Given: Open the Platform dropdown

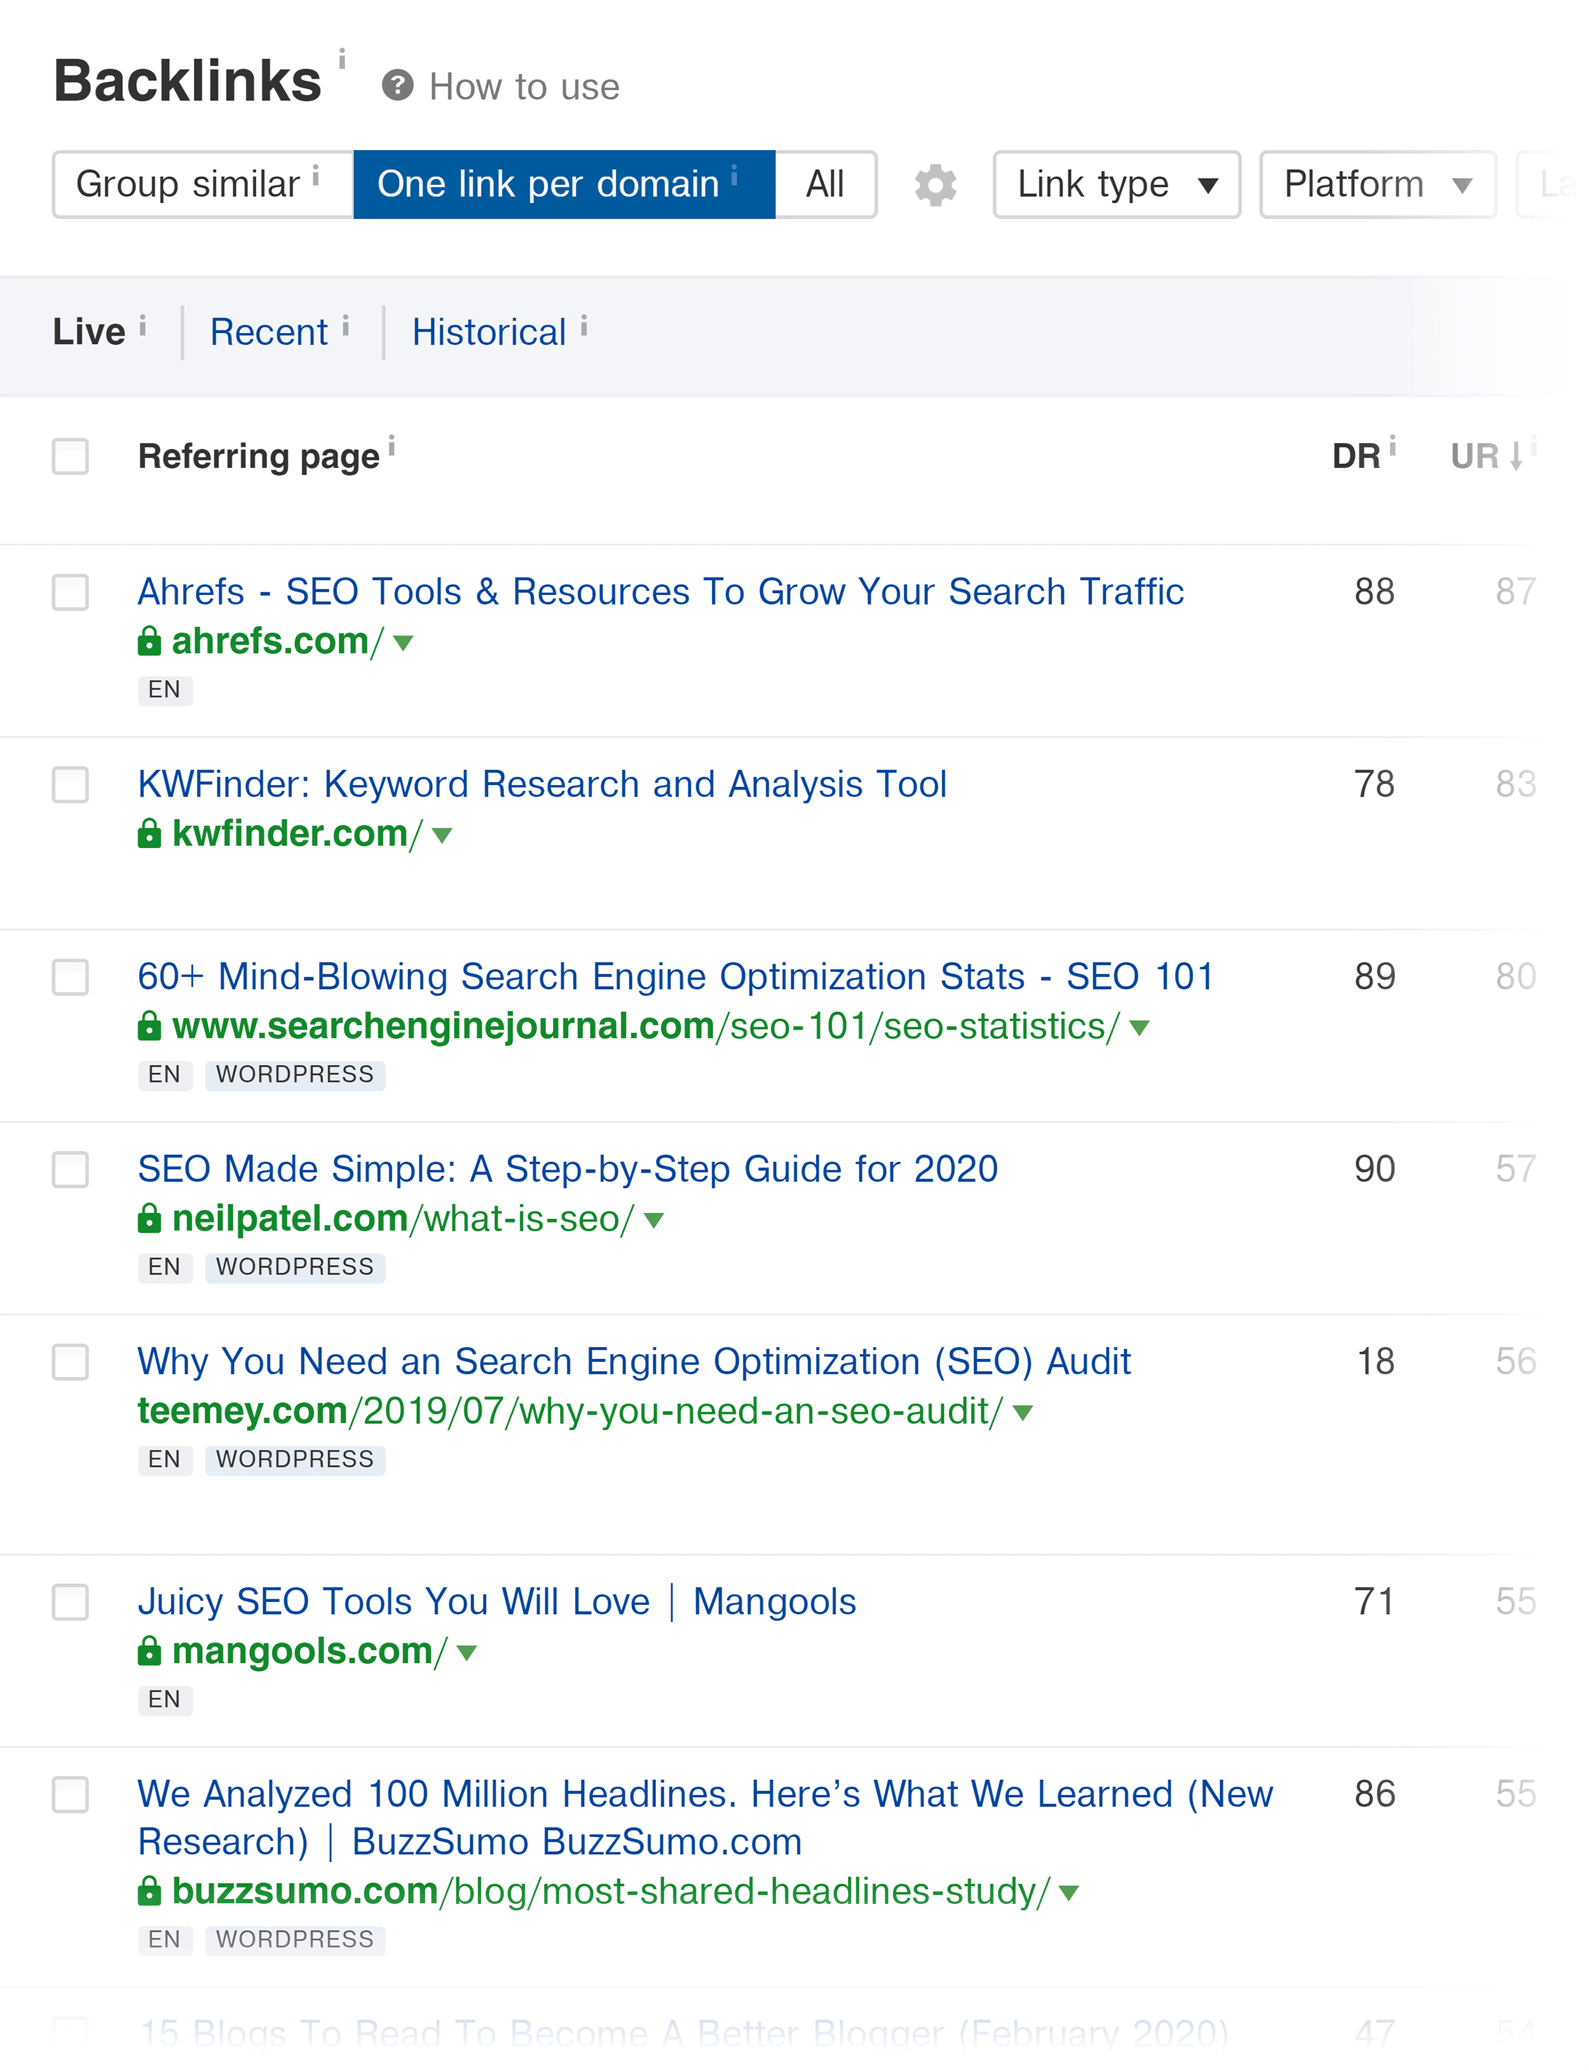Looking at the screenshot, I should point(1377,184).
